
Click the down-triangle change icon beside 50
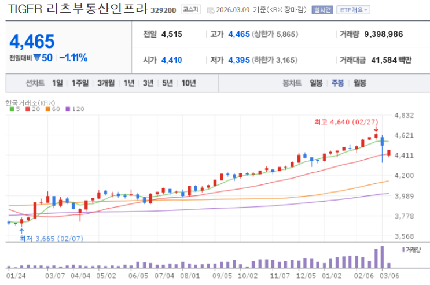37,58
